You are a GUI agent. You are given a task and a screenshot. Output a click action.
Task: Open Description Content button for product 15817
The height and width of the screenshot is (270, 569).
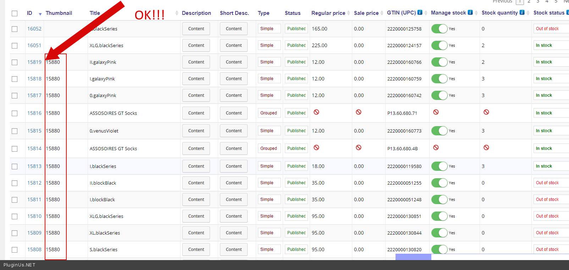tap(196, 95)
